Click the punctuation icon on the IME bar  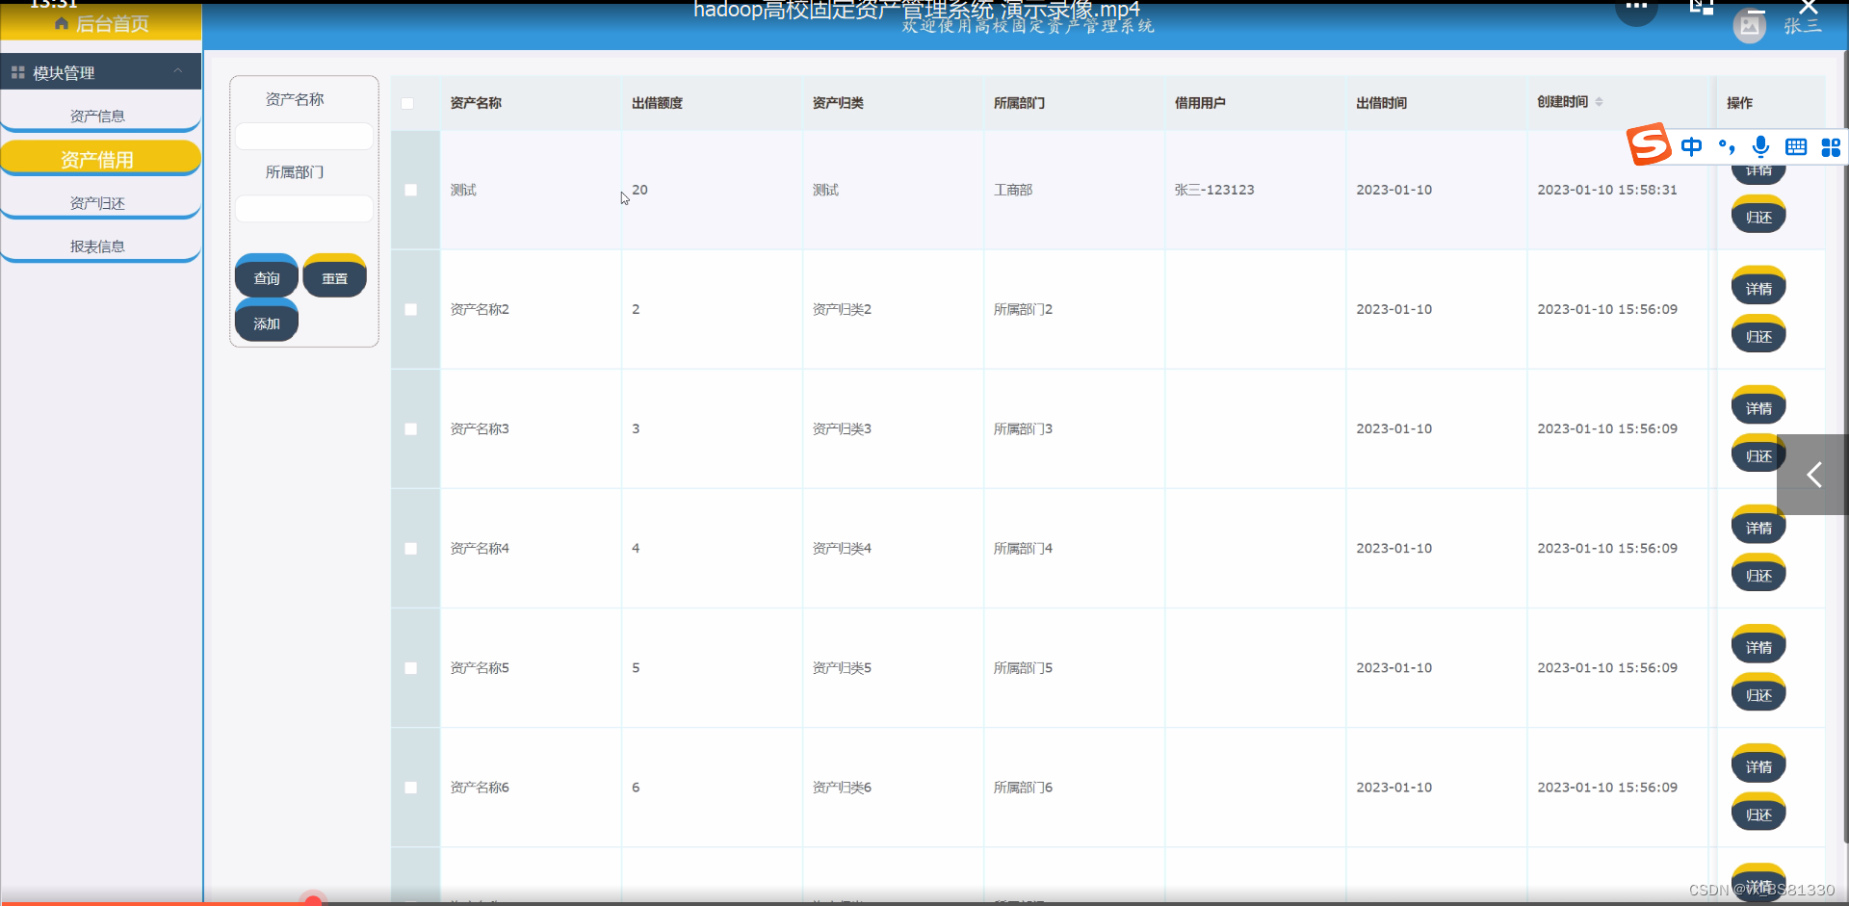pyautogui.click(x=1727, y=146)
